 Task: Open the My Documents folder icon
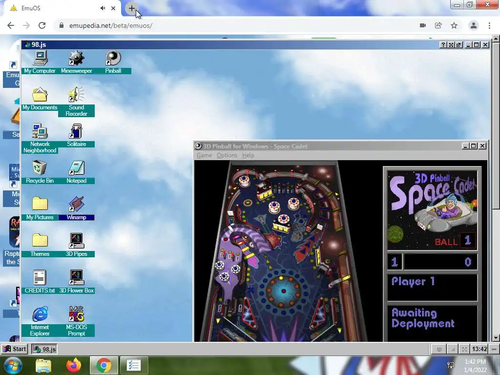click(x=40, y=99)
